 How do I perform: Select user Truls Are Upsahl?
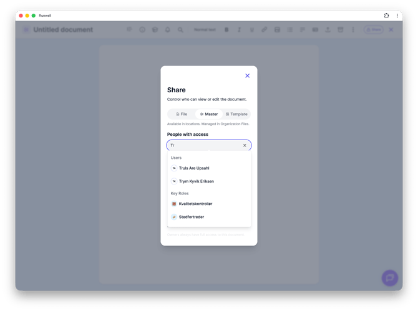click(209, 168)
